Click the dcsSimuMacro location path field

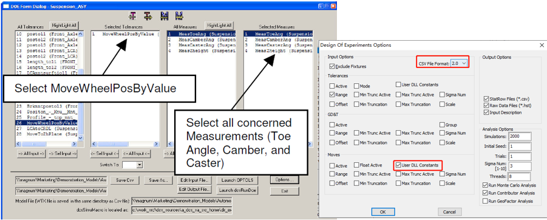point(182,210)
